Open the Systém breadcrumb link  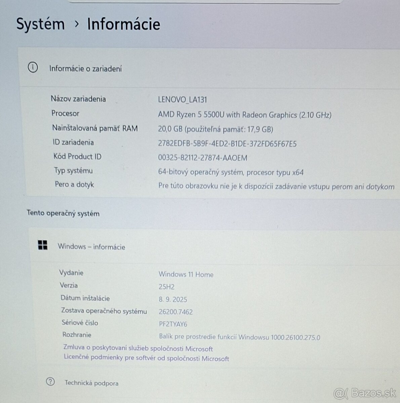(41, 24)
